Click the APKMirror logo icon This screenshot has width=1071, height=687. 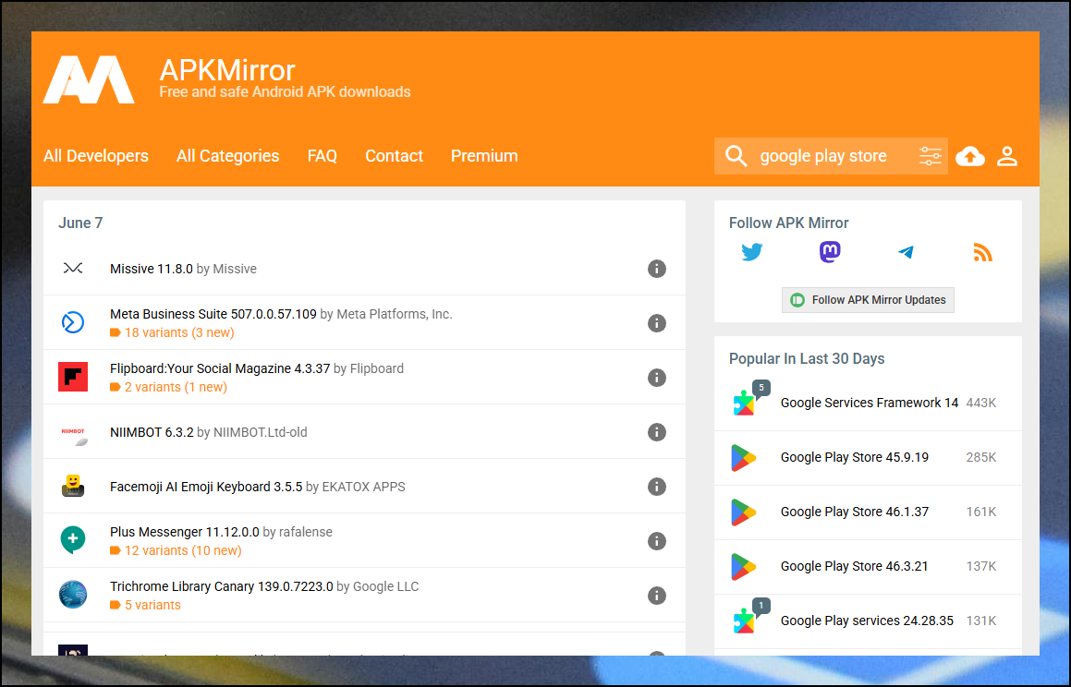89,79
